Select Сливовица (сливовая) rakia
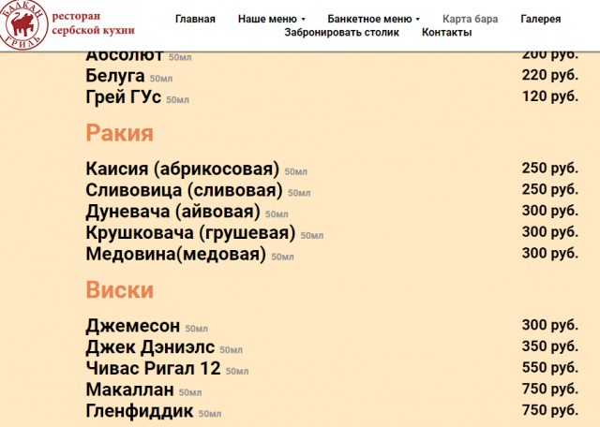This screenshot has height=427, width=600. 184,190
